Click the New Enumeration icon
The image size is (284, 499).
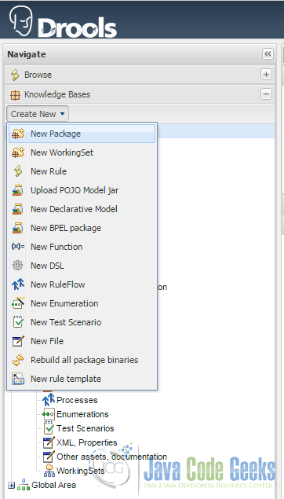(18, 303)
